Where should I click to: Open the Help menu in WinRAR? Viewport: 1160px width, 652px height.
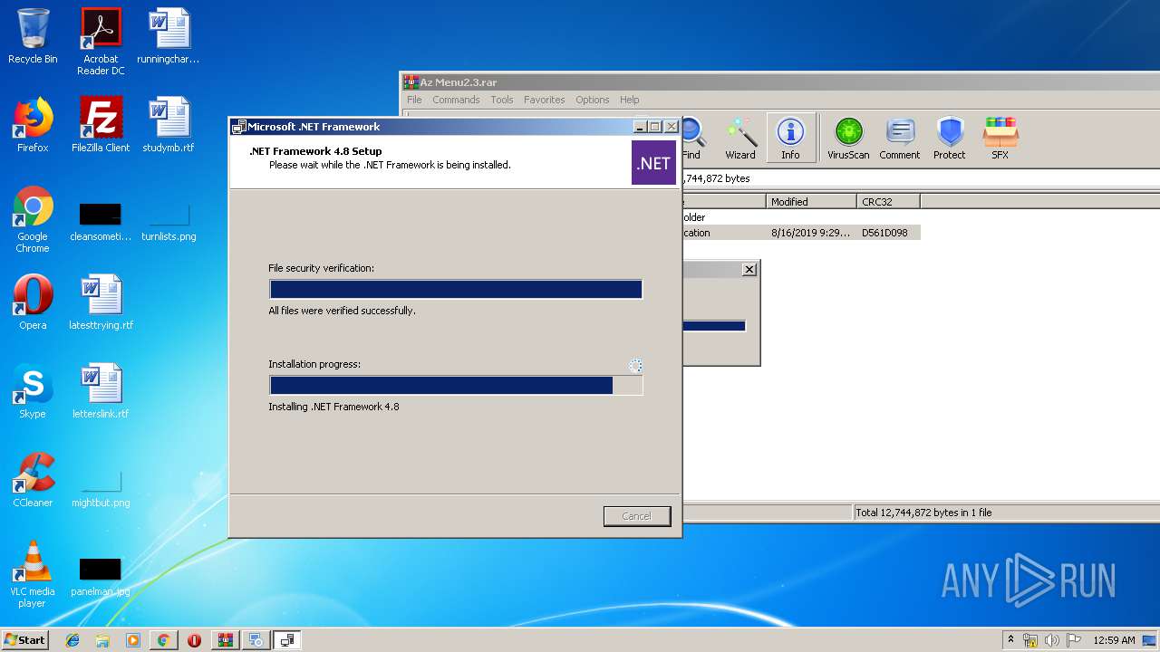[630, 100]
